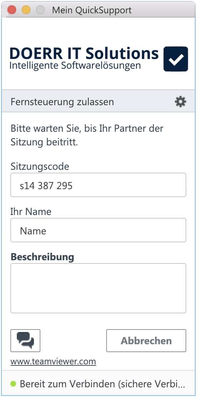Click the greyed-out zoom window button
The height and width of the screenshot is (397, 207).
click(x=40, y=10)
